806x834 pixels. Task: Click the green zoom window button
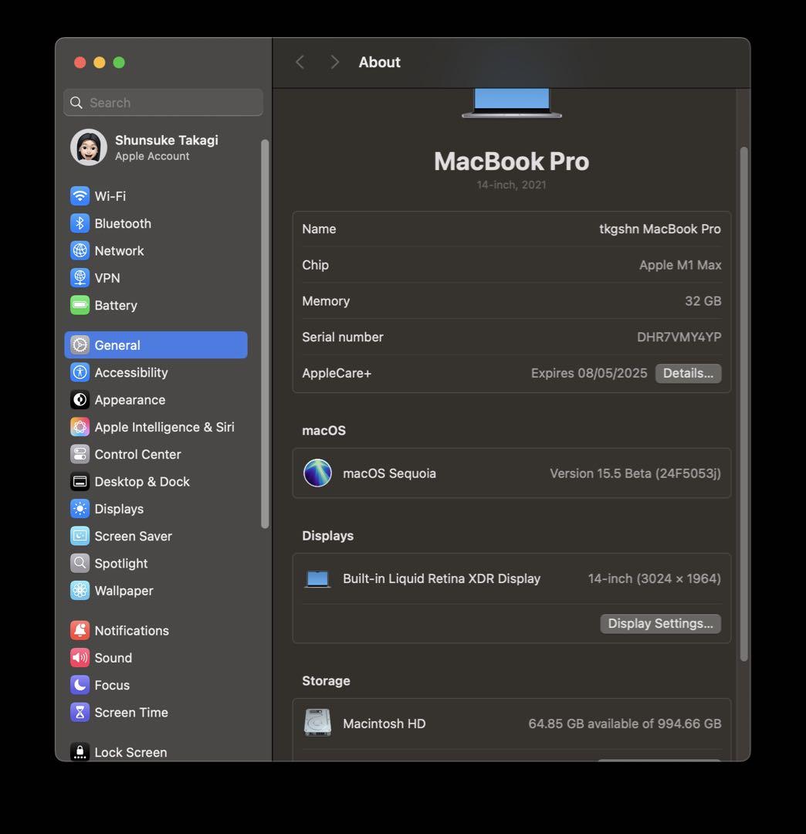119,63
